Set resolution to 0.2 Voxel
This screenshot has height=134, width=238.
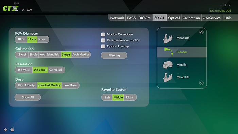40,70
